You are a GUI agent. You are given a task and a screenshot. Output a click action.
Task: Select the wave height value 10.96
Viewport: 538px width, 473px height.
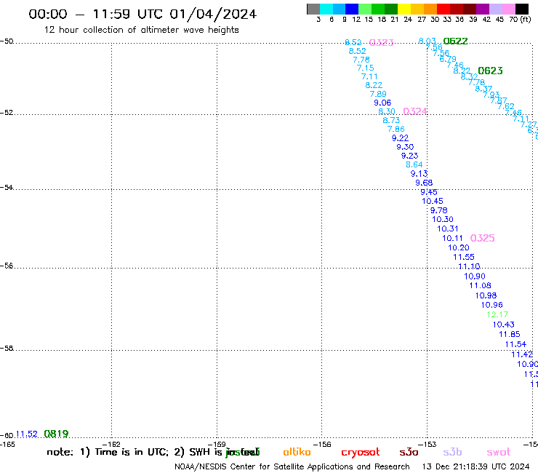[491, 305]
